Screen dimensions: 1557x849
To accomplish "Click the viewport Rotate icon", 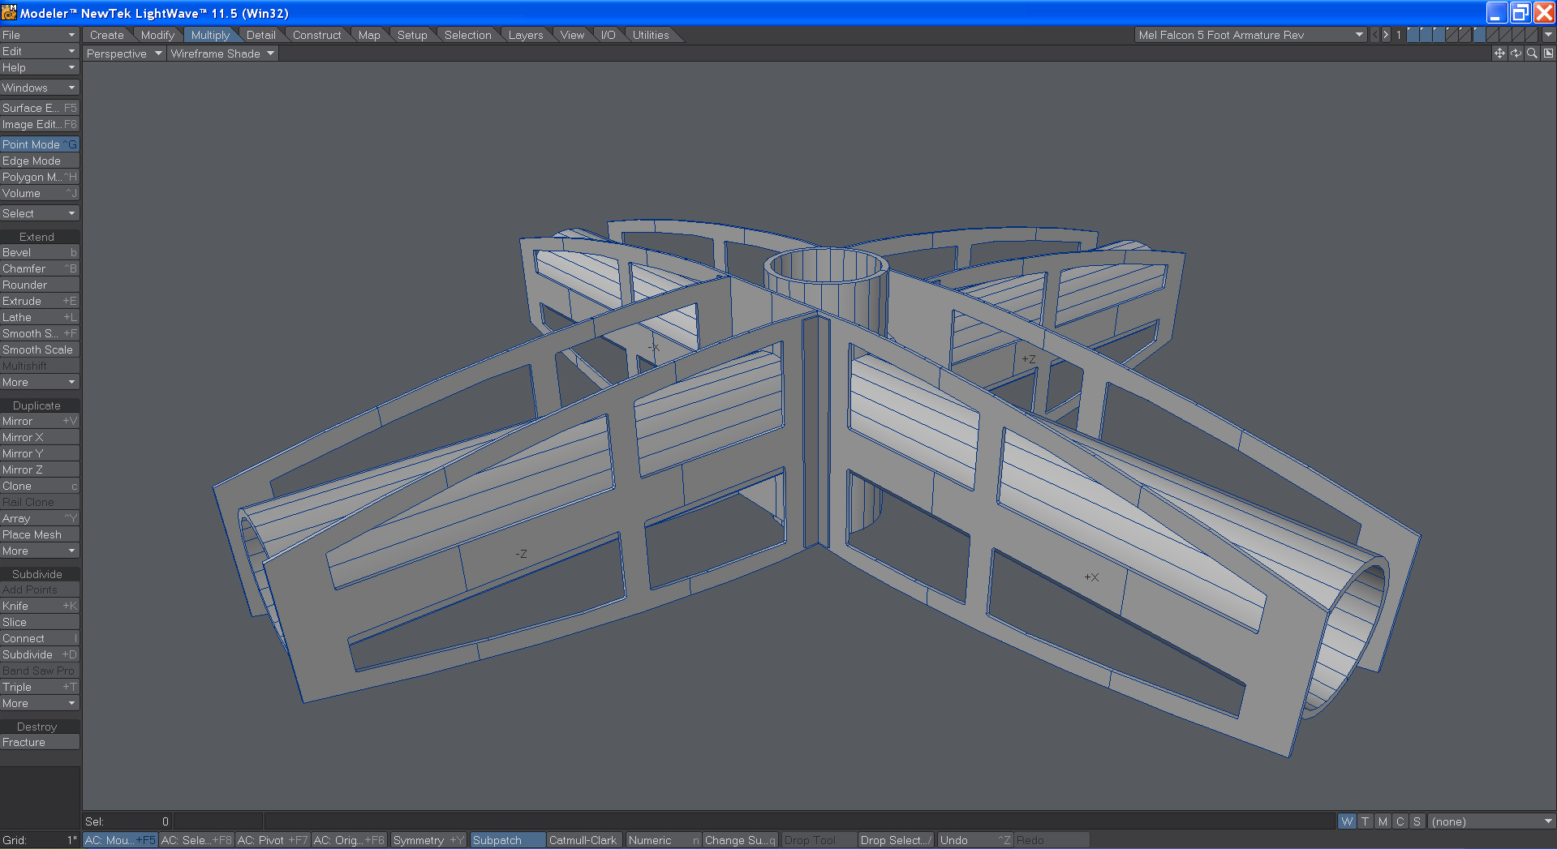I will point(1516,53).
